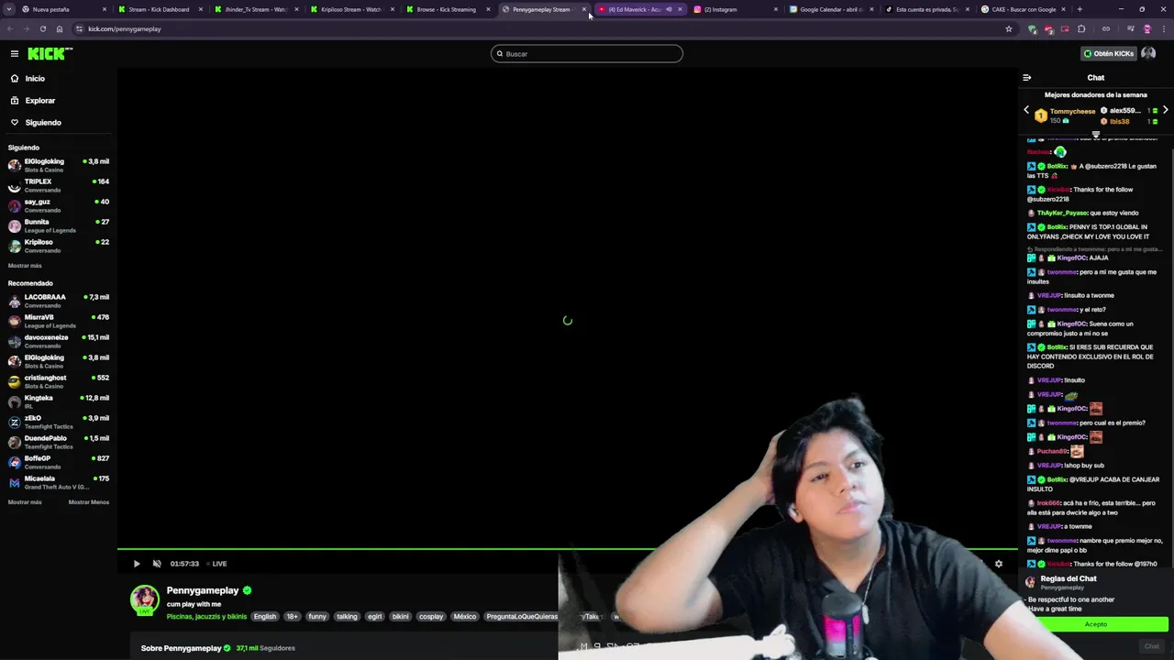Open davooxeneize recommended channel
The height and width of the screenshot is (660, 1174).
click(59, 341)
